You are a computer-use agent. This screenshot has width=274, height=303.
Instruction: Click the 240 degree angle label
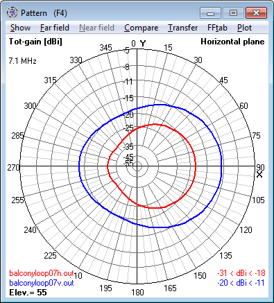pyautogui.click(x=30, y=230)
